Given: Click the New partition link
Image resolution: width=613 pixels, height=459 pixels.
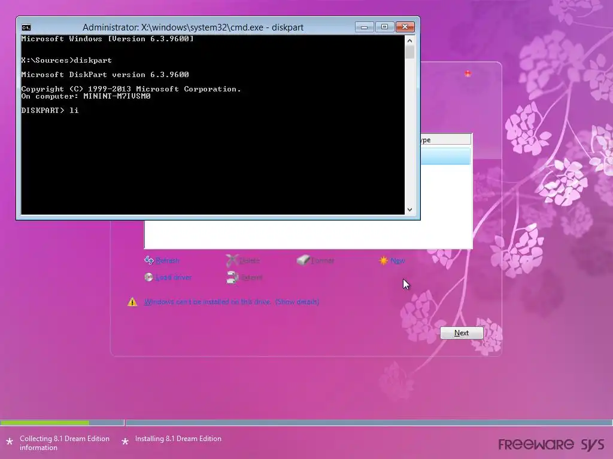Looking at the screenshot, I should click(x=397, y=261).
